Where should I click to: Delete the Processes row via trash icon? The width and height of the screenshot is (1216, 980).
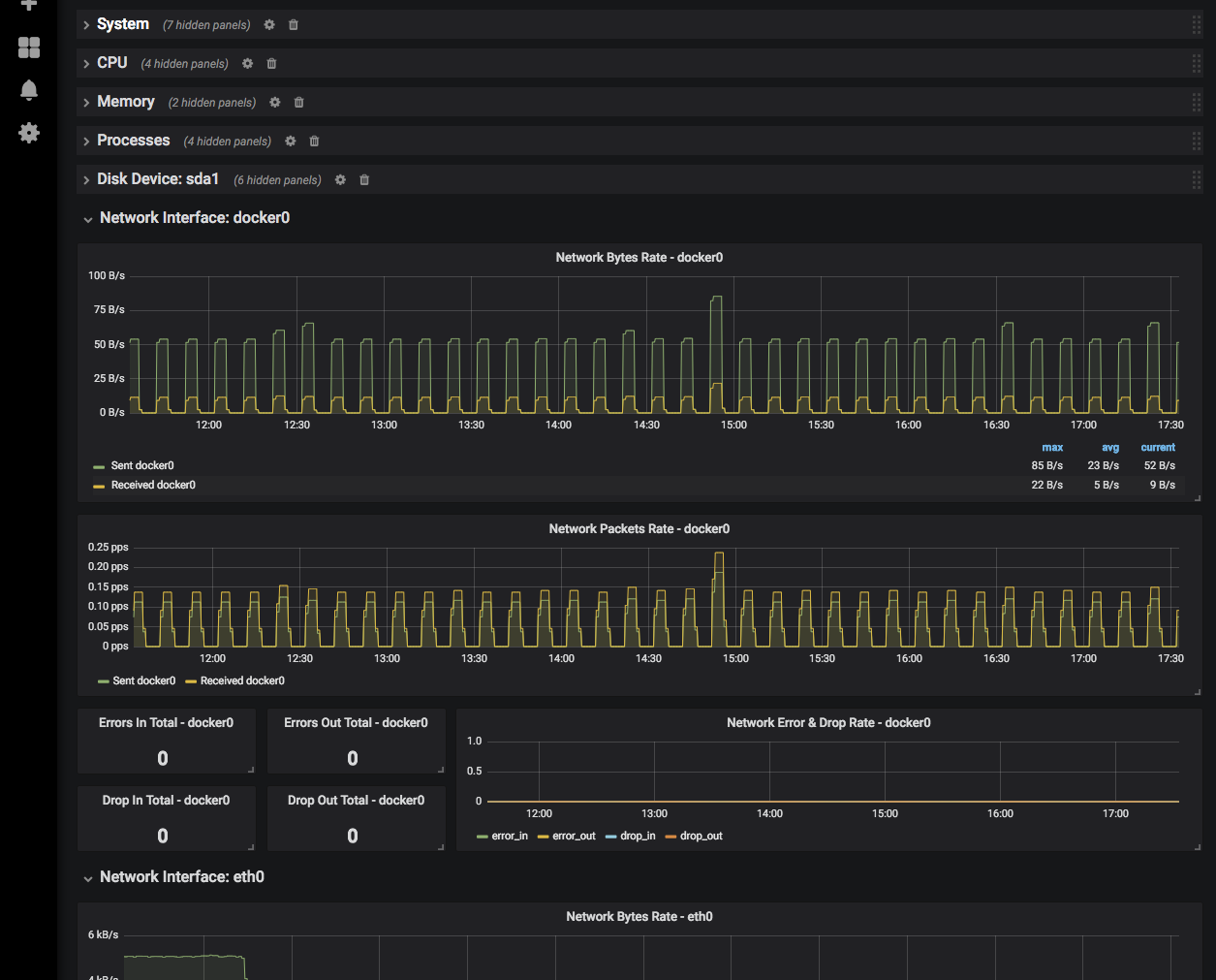click(314, 142)
